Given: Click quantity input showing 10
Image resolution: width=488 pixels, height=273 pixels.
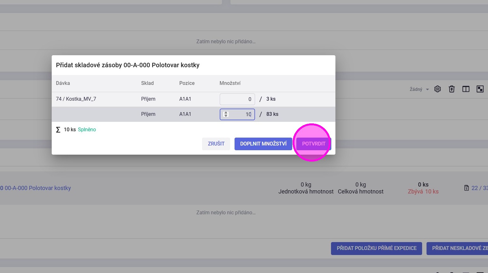Looking at the screenshot, I should click(241, 114).
